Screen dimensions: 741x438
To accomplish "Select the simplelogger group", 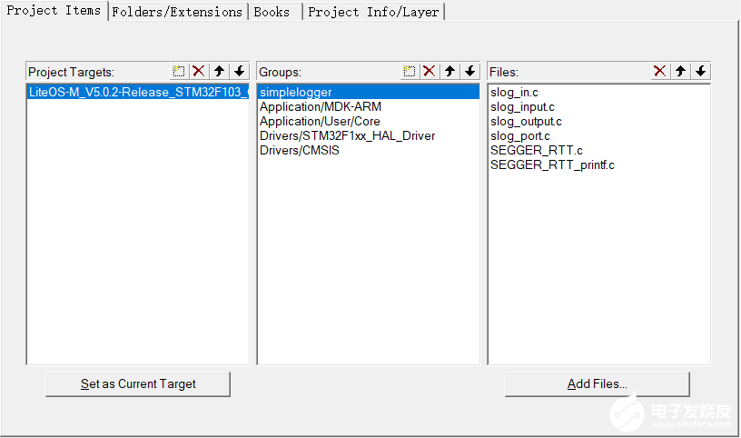I will (x=368, y=92).
